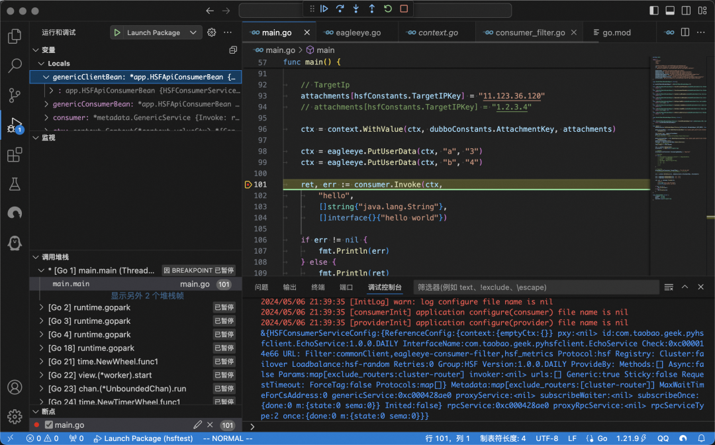Click the Restart debug session icon
715x445 pixels.
click(x=388, y=9)
